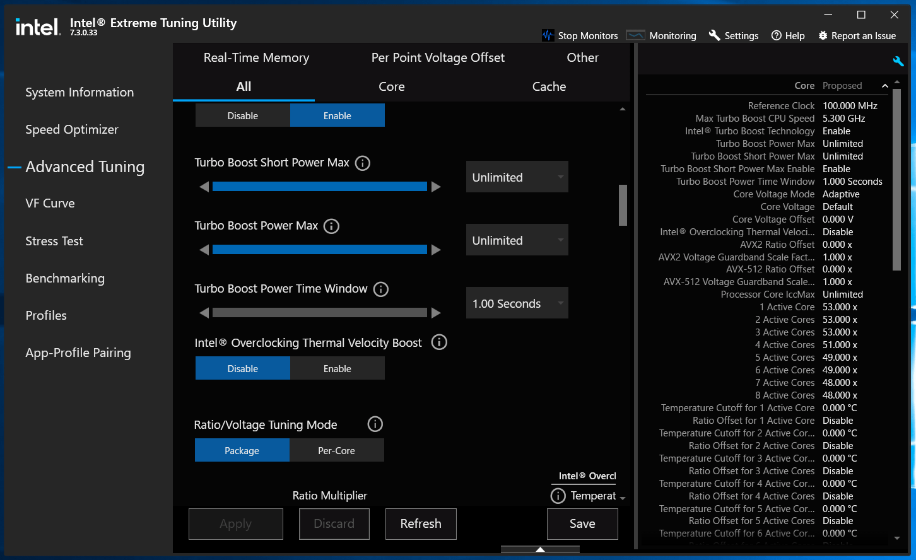Increase Turbo Boost Power Max with right arrow
Viewport: 916px width, 560px height.
436,250
